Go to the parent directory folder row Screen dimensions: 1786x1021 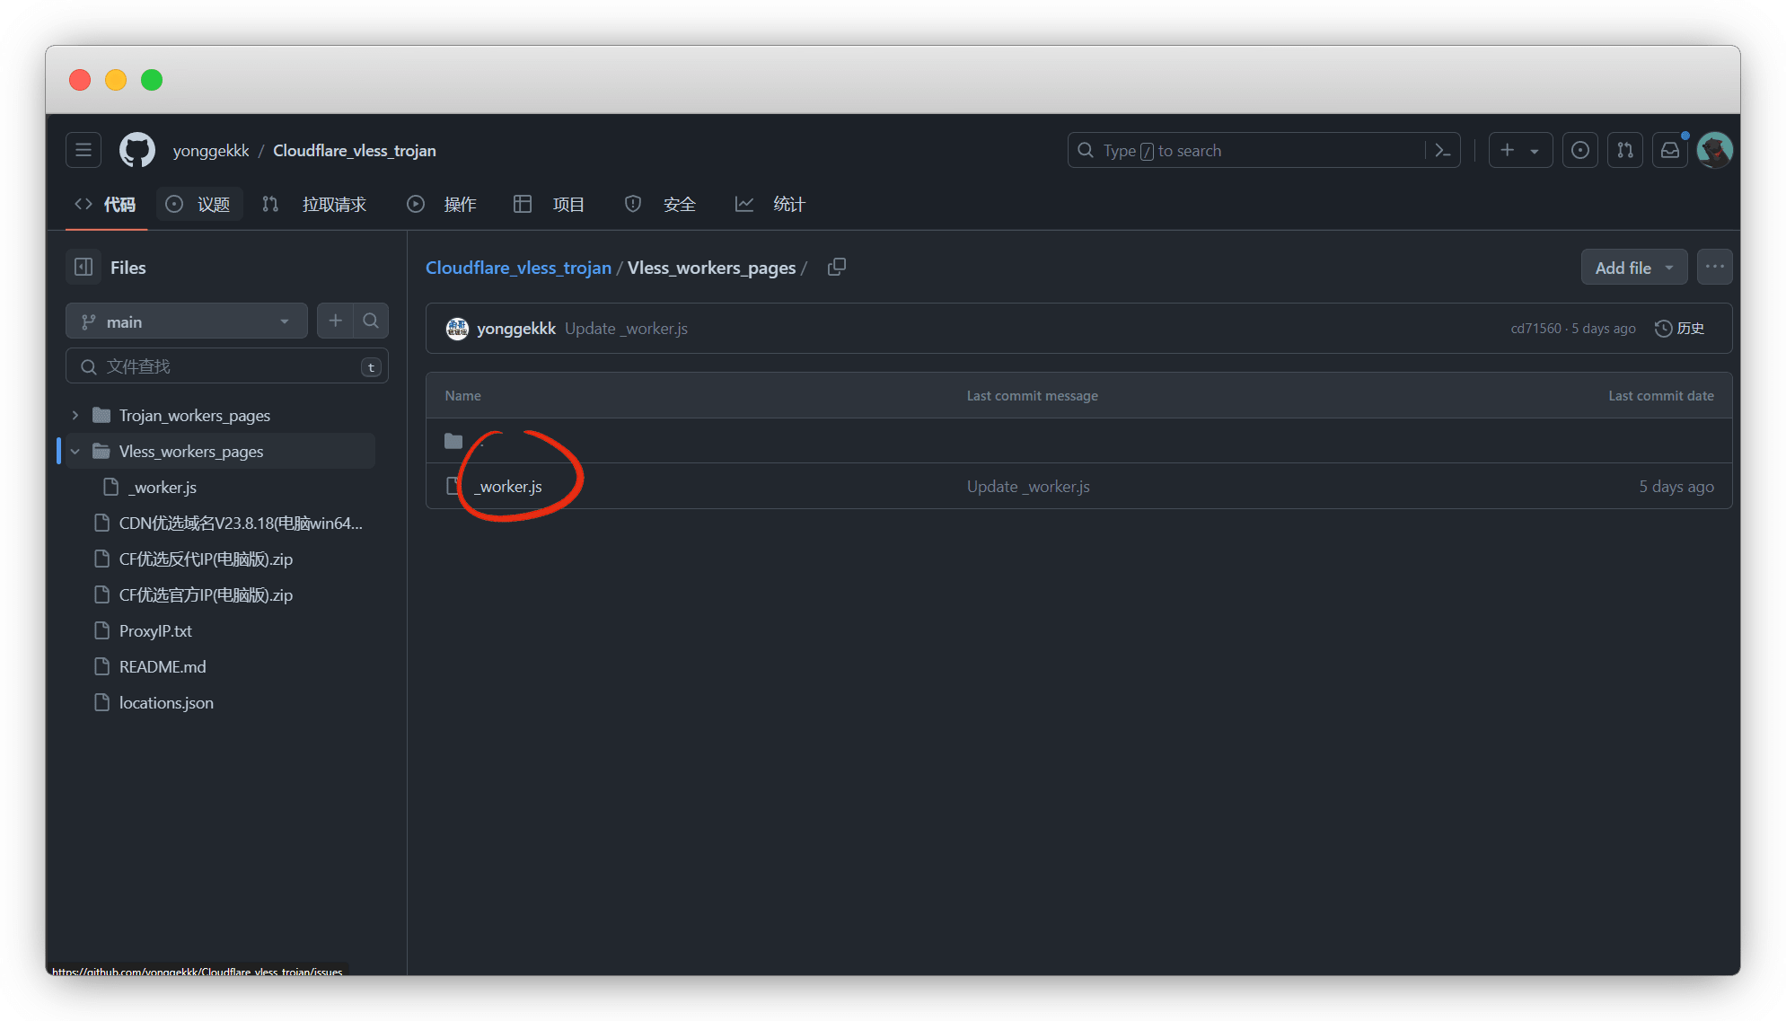click(1078, 441)
